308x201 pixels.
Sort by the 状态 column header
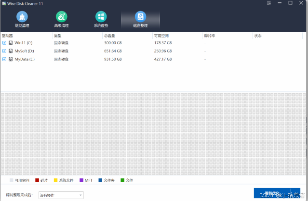[x=258, y=36]
